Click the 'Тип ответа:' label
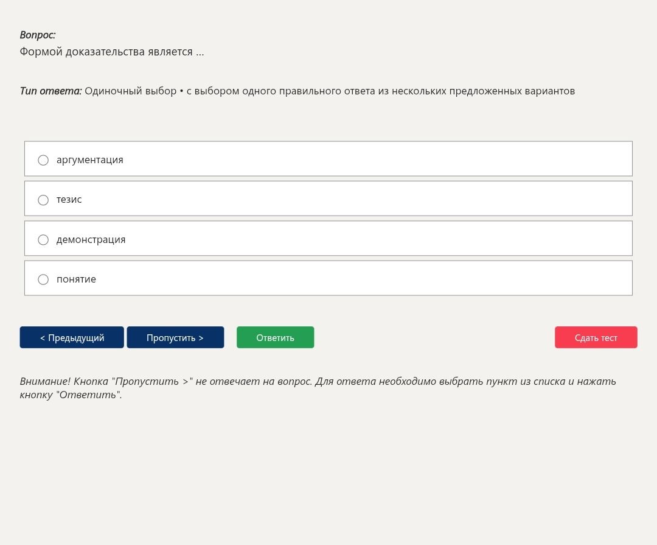The height and width of the screenshot is (545, 657). (x=50, y=91)
